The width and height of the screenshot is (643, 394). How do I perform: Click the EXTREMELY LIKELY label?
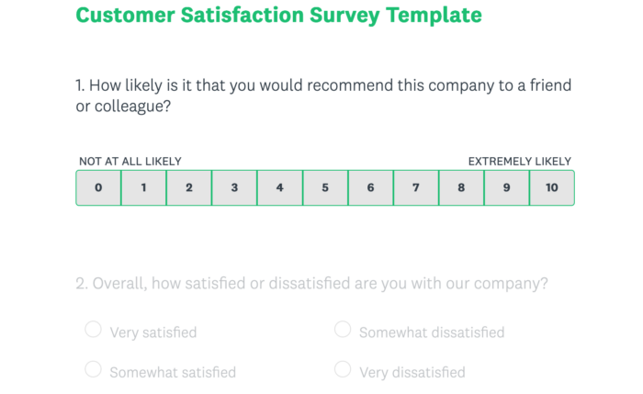(x=519, y=162)
